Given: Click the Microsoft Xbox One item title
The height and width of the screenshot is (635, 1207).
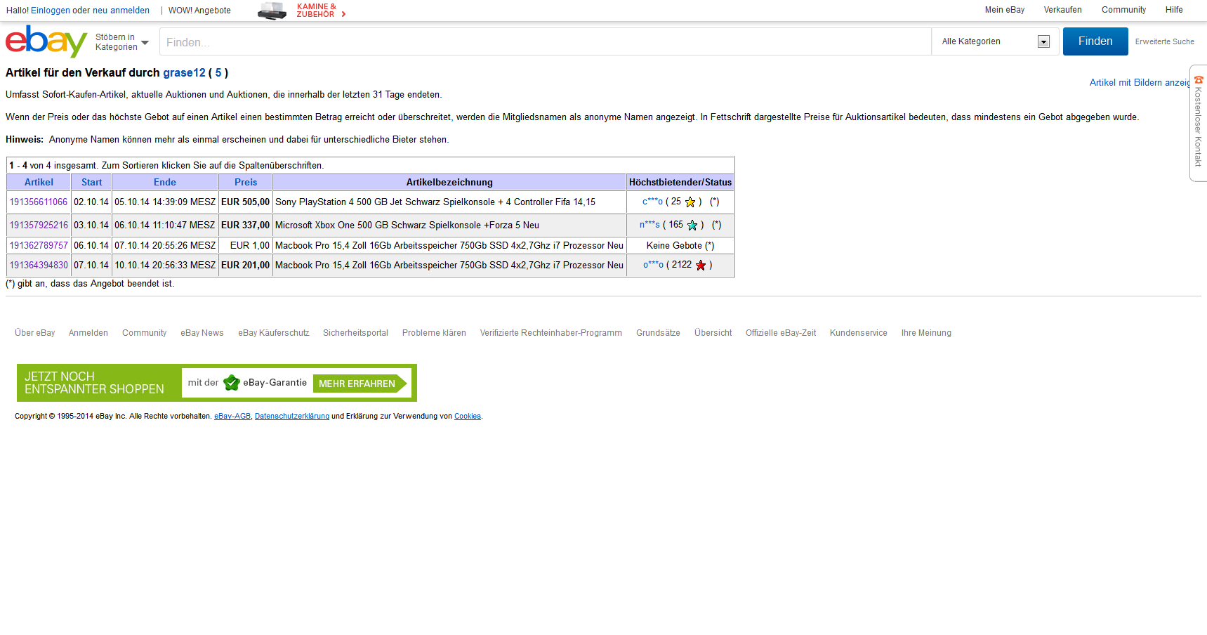Looking at the screenshot, I should point(407,225).
